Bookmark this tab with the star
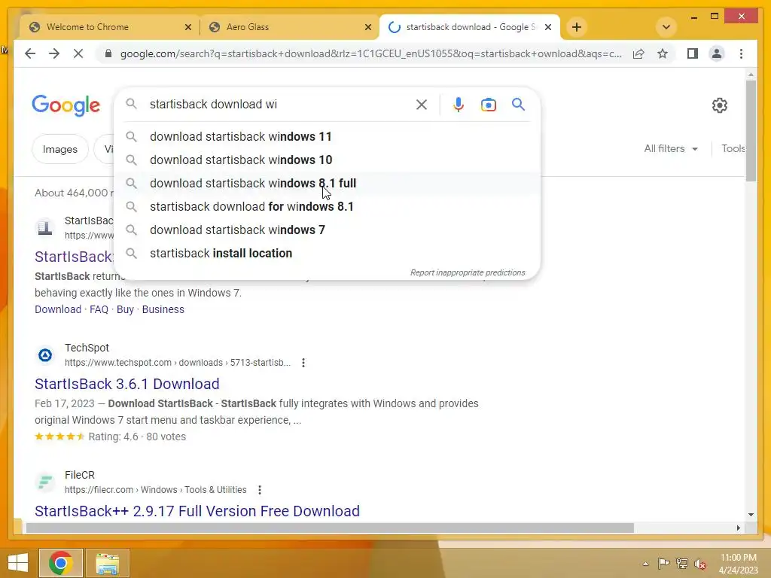Image resolution: width=771 pixels, height=578 pixels. click(x=663, y=53)
